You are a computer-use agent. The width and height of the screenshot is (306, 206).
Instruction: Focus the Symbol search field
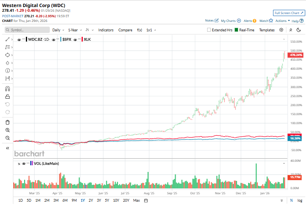click(27, 30)
